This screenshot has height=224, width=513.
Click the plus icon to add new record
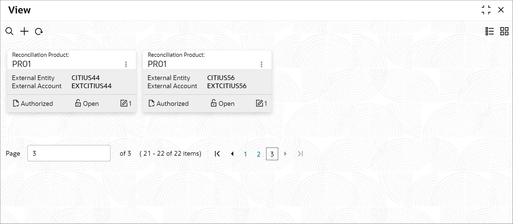pyautogui.click(x=24, y=31)
